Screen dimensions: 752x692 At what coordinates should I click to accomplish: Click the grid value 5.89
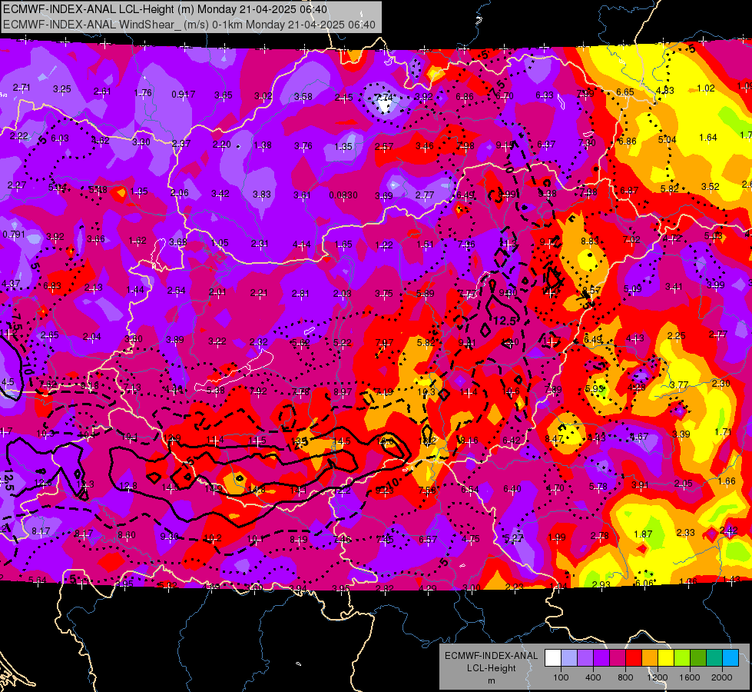[x=425, y=294]
